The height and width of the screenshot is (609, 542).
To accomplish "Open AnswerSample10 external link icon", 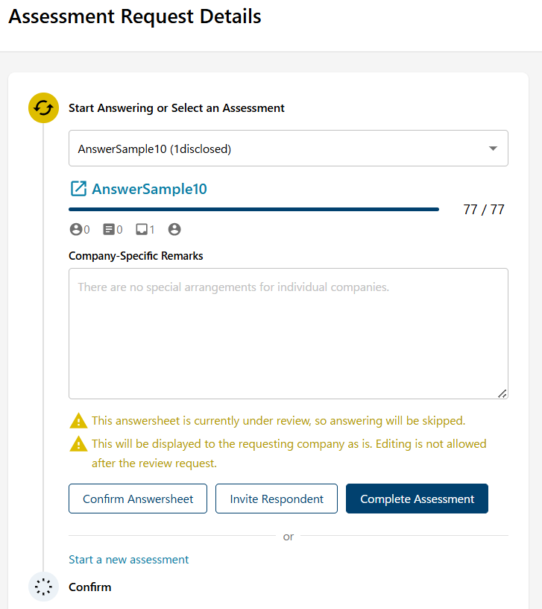I will click(x=78, y=189).
